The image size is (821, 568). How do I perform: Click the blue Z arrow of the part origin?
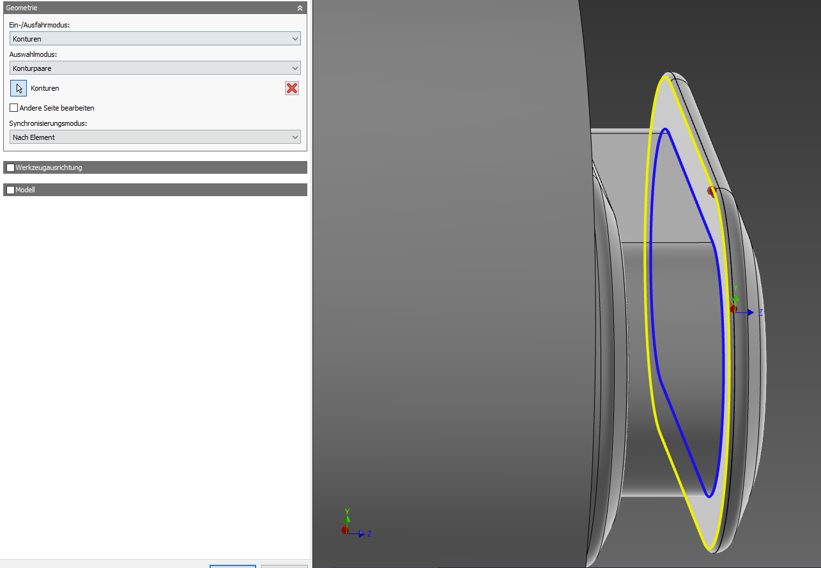[x=749, y=312]
